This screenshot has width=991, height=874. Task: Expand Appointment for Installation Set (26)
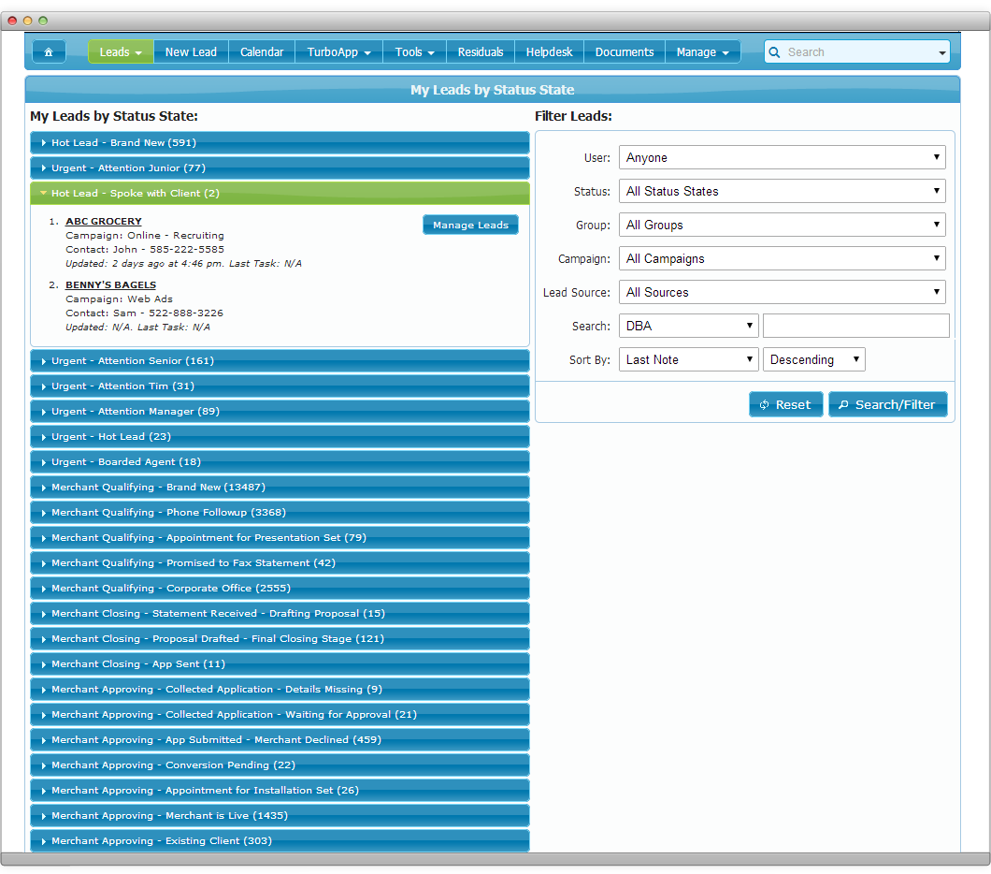[280, 791]
